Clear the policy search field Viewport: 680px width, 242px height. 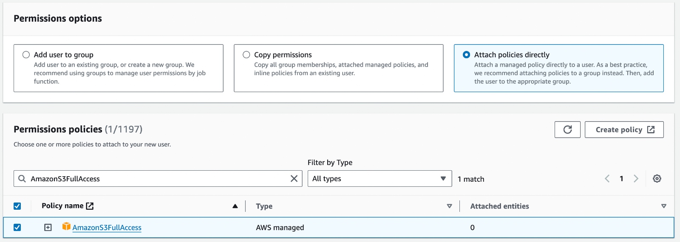[294, 179]
